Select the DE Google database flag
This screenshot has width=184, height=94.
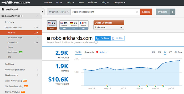click(74, 25)
